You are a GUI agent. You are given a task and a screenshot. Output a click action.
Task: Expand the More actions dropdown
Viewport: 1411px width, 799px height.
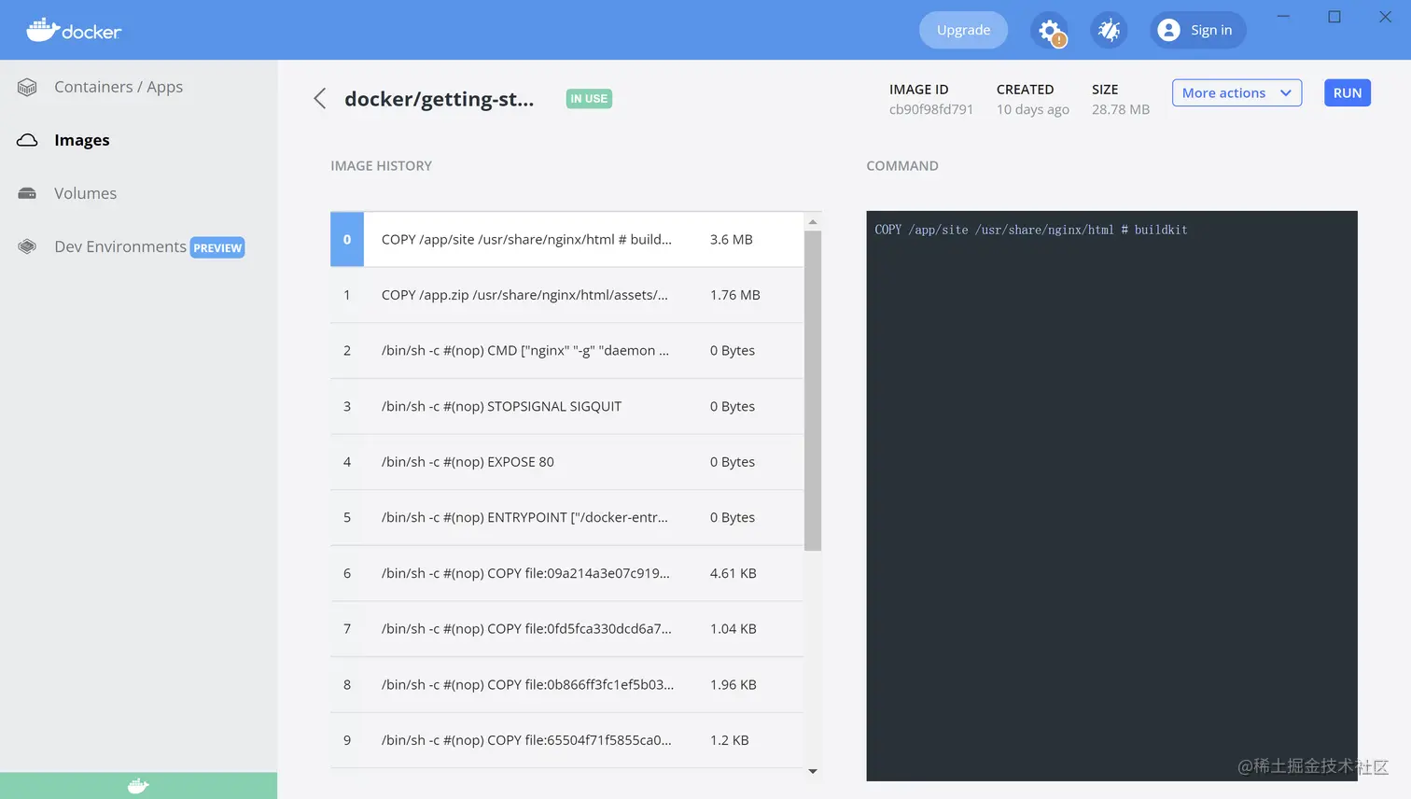[x=1236, y=92]
